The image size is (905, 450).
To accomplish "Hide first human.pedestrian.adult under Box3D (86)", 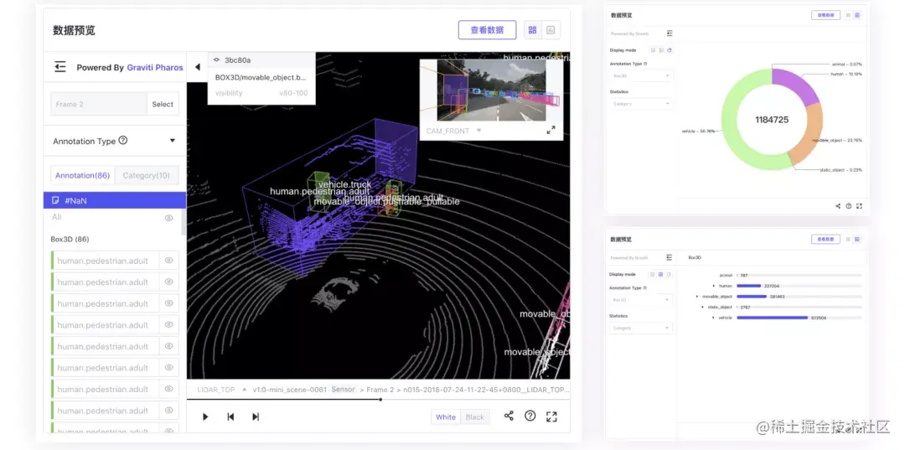I will pyautogui.click(x=169, y=260).
